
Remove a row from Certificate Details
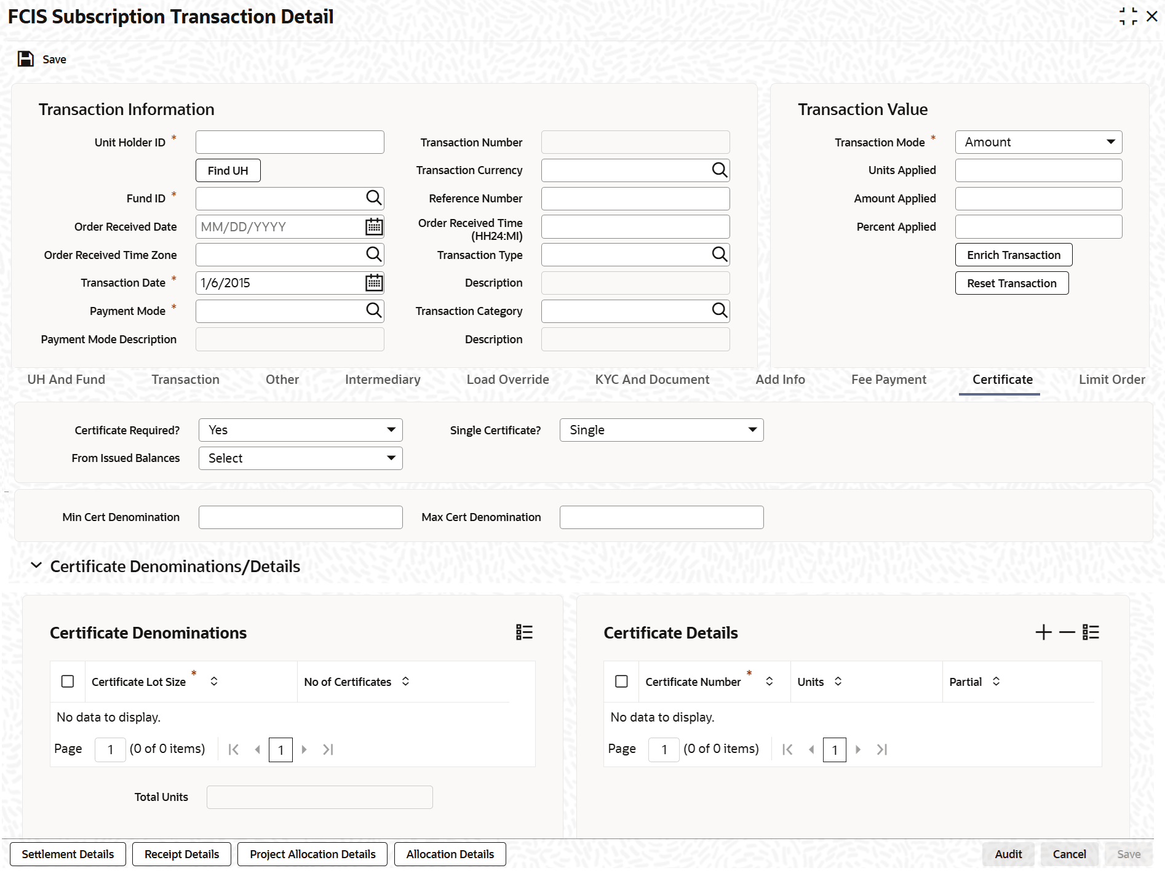pyautogui.click(x=1067, y=632)
